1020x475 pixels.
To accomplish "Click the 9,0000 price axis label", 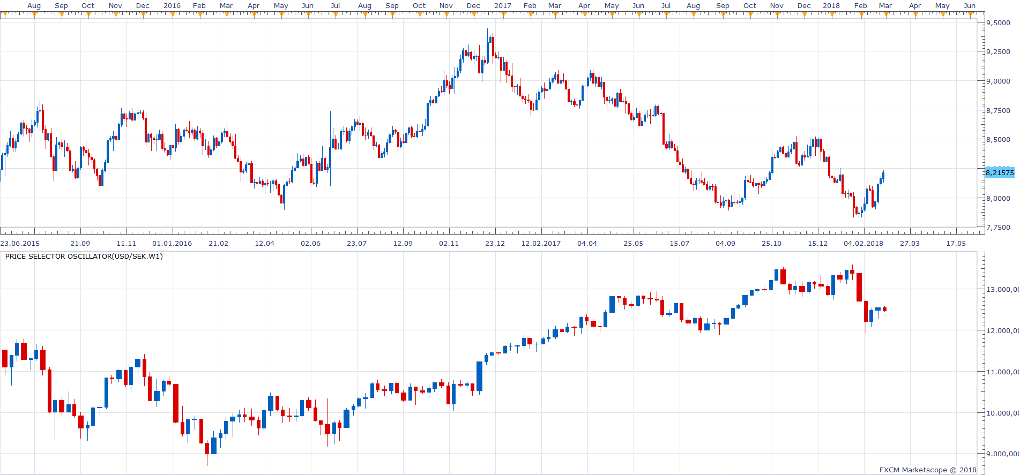I will (999, 81).
